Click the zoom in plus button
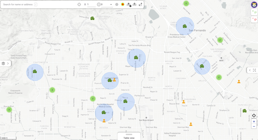Screen dimensions: 258x140 (x=254, y=121)
